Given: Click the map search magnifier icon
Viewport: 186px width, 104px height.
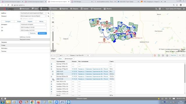Looking at the screenshot, I should pos(53,14).
